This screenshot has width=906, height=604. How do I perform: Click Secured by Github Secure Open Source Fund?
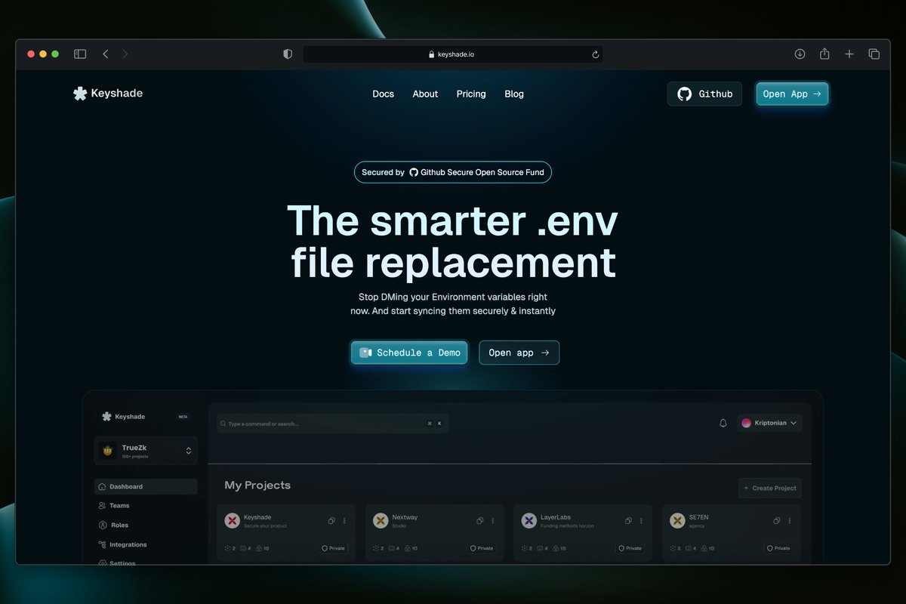pyautogui.click(x=453, y=172)
